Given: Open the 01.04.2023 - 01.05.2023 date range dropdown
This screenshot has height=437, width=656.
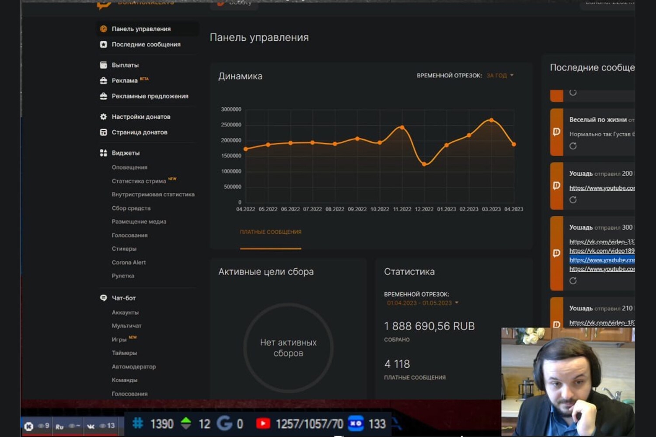Looking at the screenshot, I should point(422,303).
